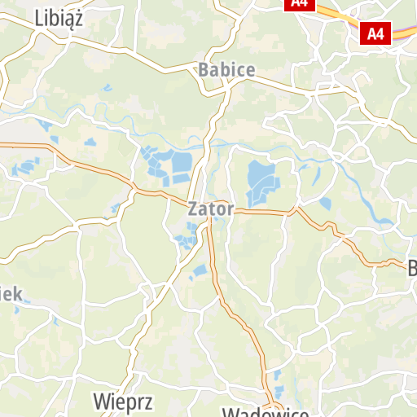Click the A4 highway shield near the corner
The image size is (417, 417).
[375, 33]
